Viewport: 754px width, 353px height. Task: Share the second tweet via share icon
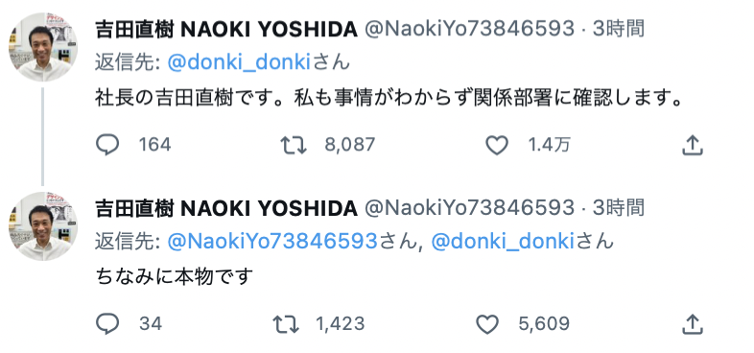coord(693,324)
